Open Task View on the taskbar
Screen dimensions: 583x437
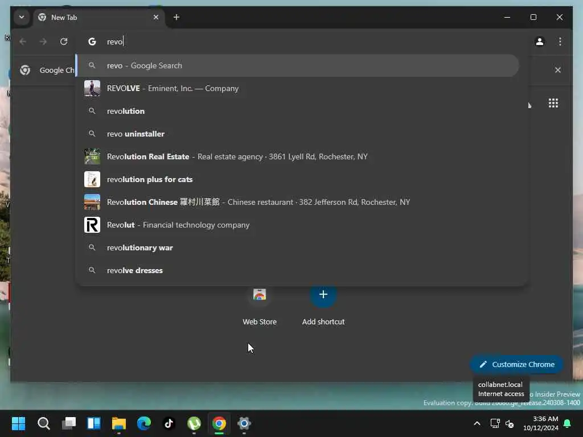click(69, 423)
